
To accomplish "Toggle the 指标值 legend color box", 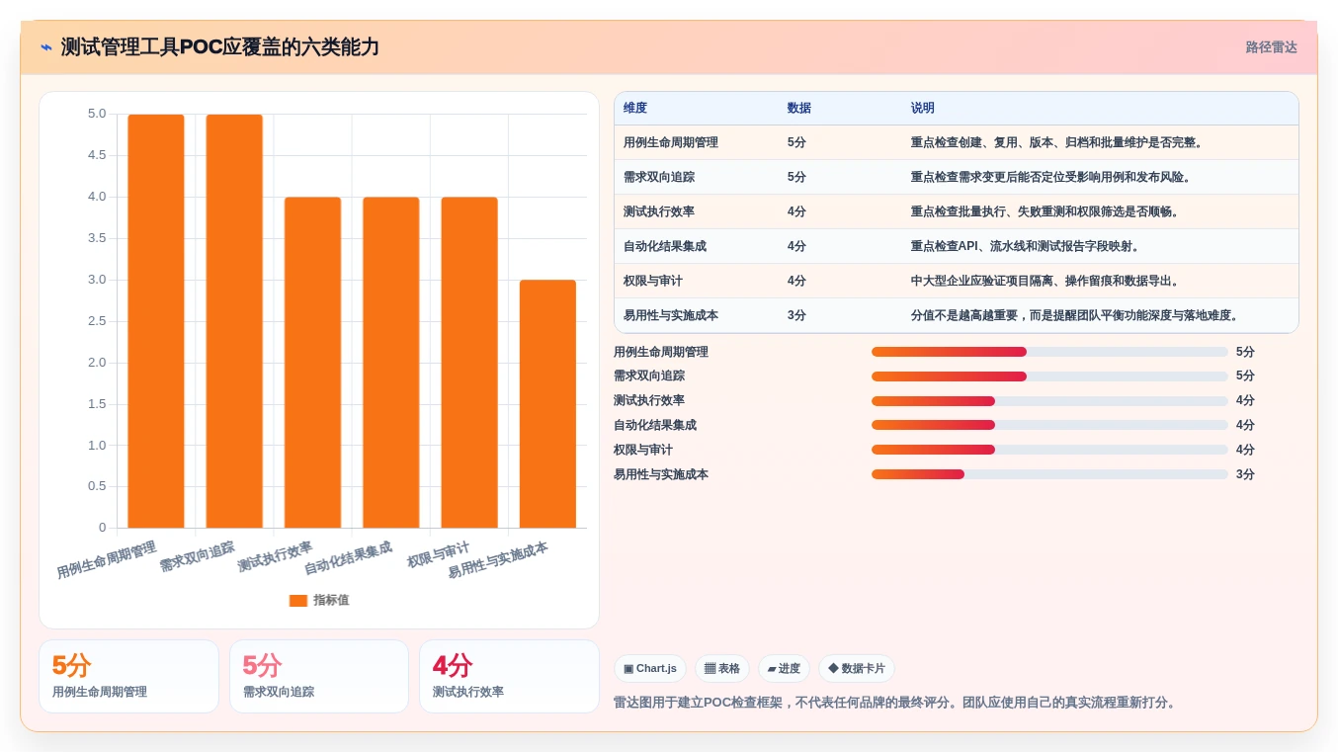I will 298,601.
